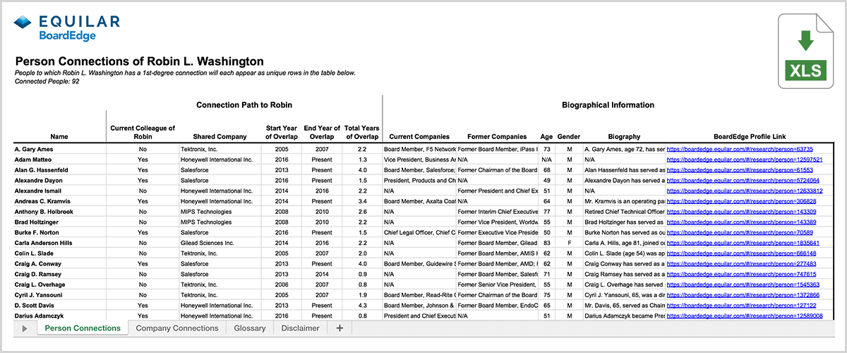847x353 pixels.
Task: Open Craig D. Ramsey profile link person=747615
Action: tap(742, 274)
